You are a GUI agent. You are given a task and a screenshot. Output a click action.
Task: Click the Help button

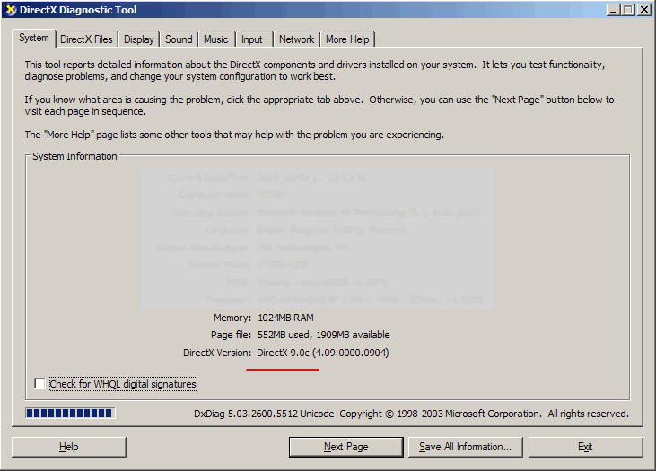69,447
